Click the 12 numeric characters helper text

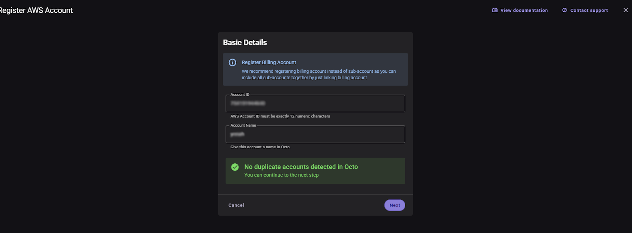[x=280, y=116]
